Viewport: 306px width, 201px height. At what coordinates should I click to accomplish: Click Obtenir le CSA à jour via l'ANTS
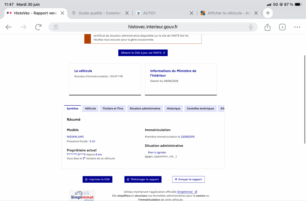(x=143, y=53)
